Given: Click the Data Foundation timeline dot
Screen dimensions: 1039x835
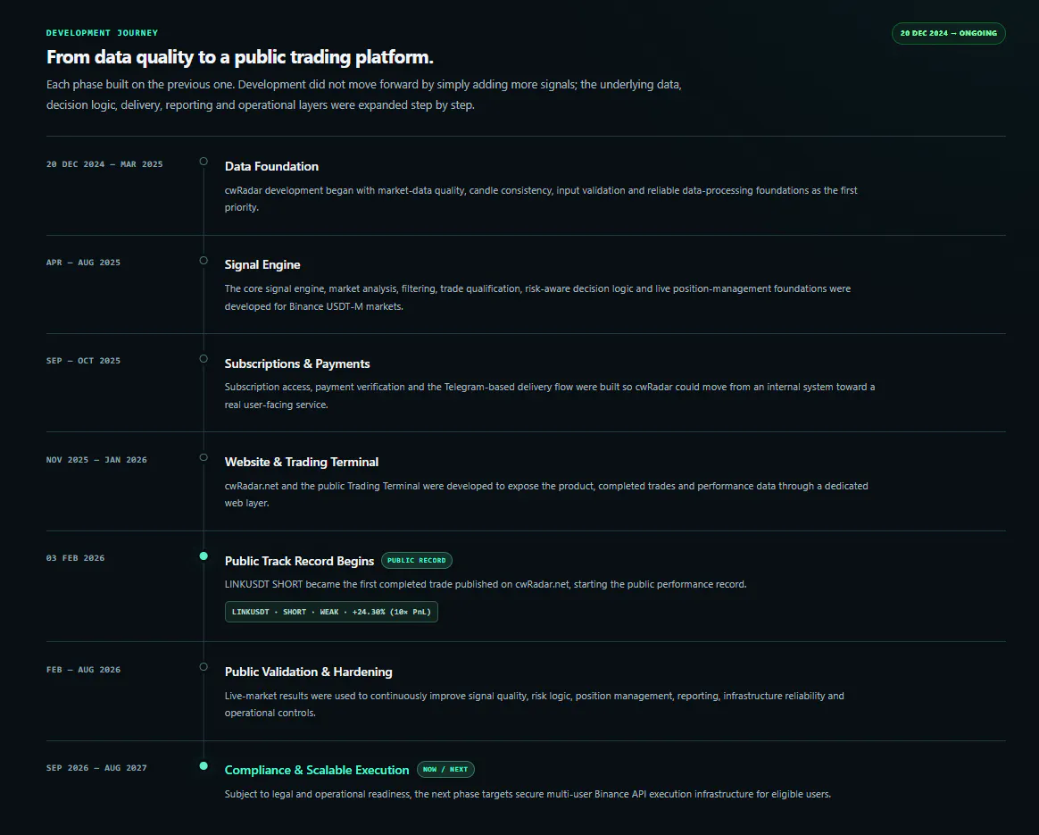Looking at the screenshot, I should pyautogui.click(x=204, y=161).
